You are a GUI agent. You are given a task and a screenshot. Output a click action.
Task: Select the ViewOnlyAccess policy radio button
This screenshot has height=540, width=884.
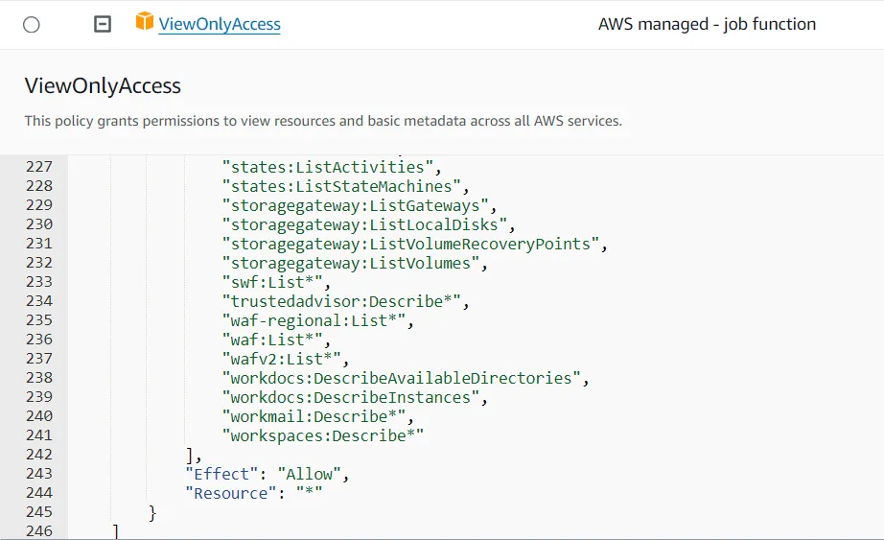click(x=32, y=25)
